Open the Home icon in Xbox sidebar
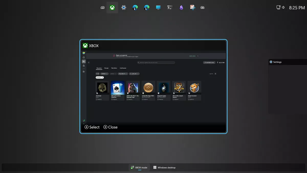This screenshot has height=173, width=307. 84,57
